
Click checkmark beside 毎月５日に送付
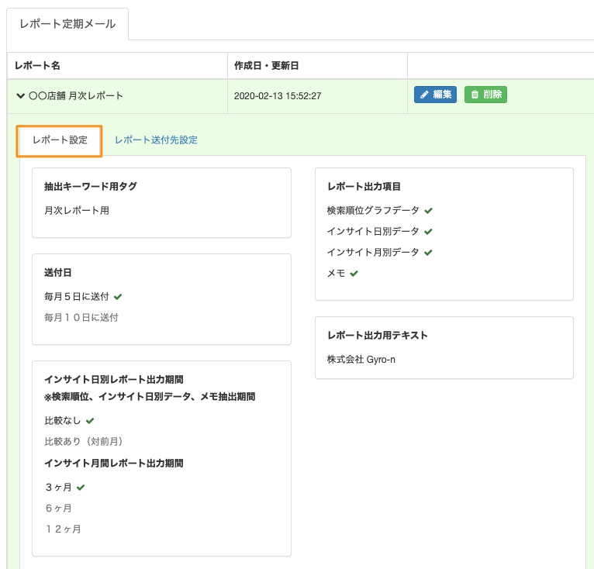(118, 297)
